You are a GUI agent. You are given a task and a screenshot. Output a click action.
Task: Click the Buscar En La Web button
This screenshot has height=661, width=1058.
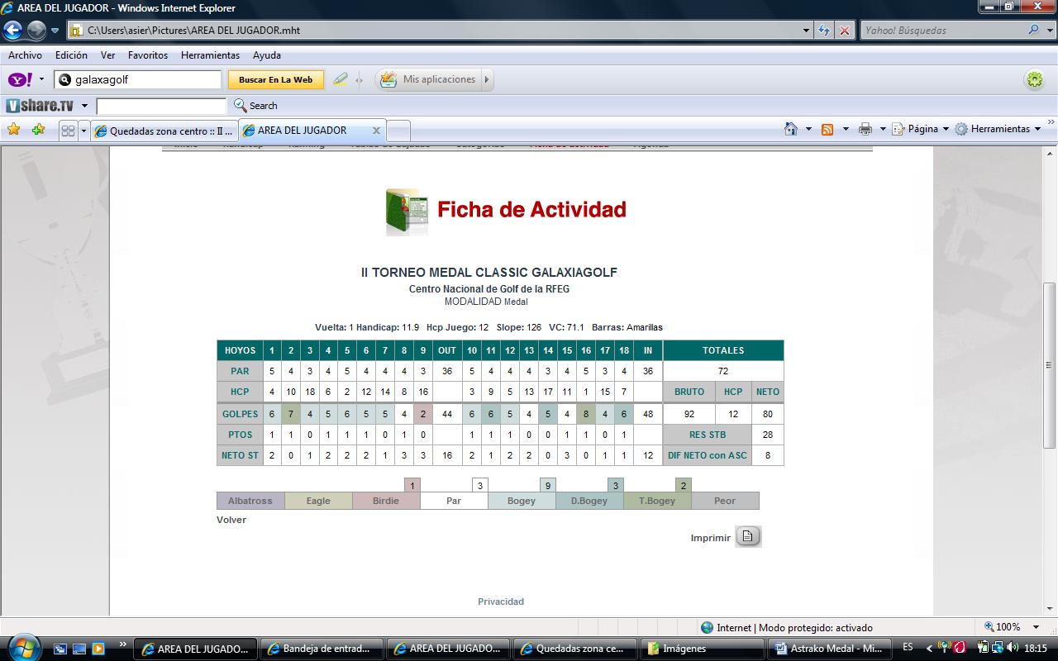pos(276,80)
